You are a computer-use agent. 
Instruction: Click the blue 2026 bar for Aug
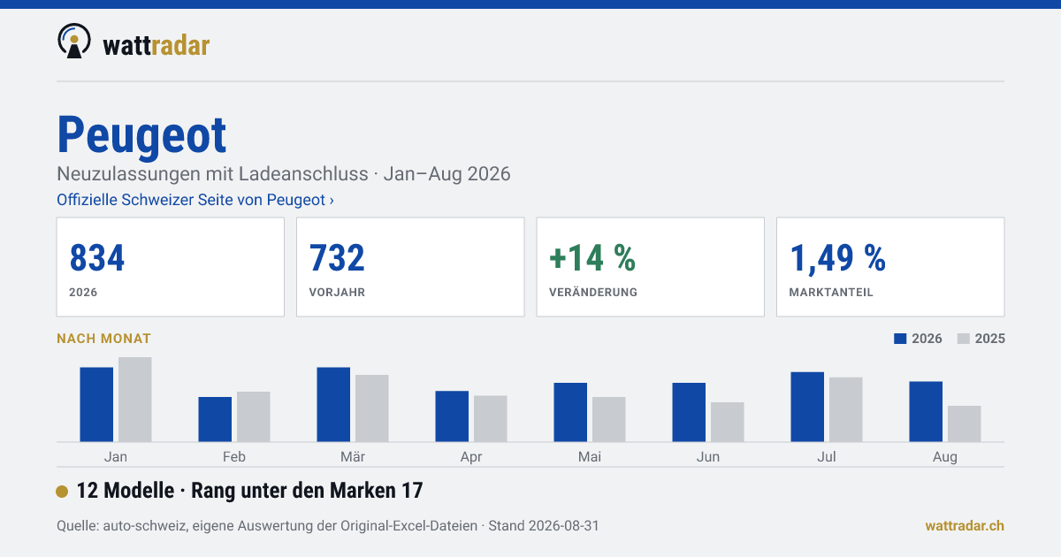926,411
